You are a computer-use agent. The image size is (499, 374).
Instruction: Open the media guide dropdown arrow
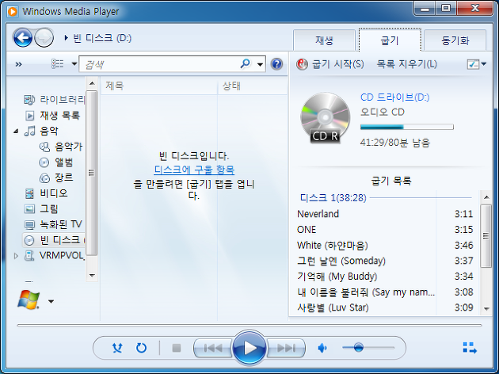(x=51, y=301)
